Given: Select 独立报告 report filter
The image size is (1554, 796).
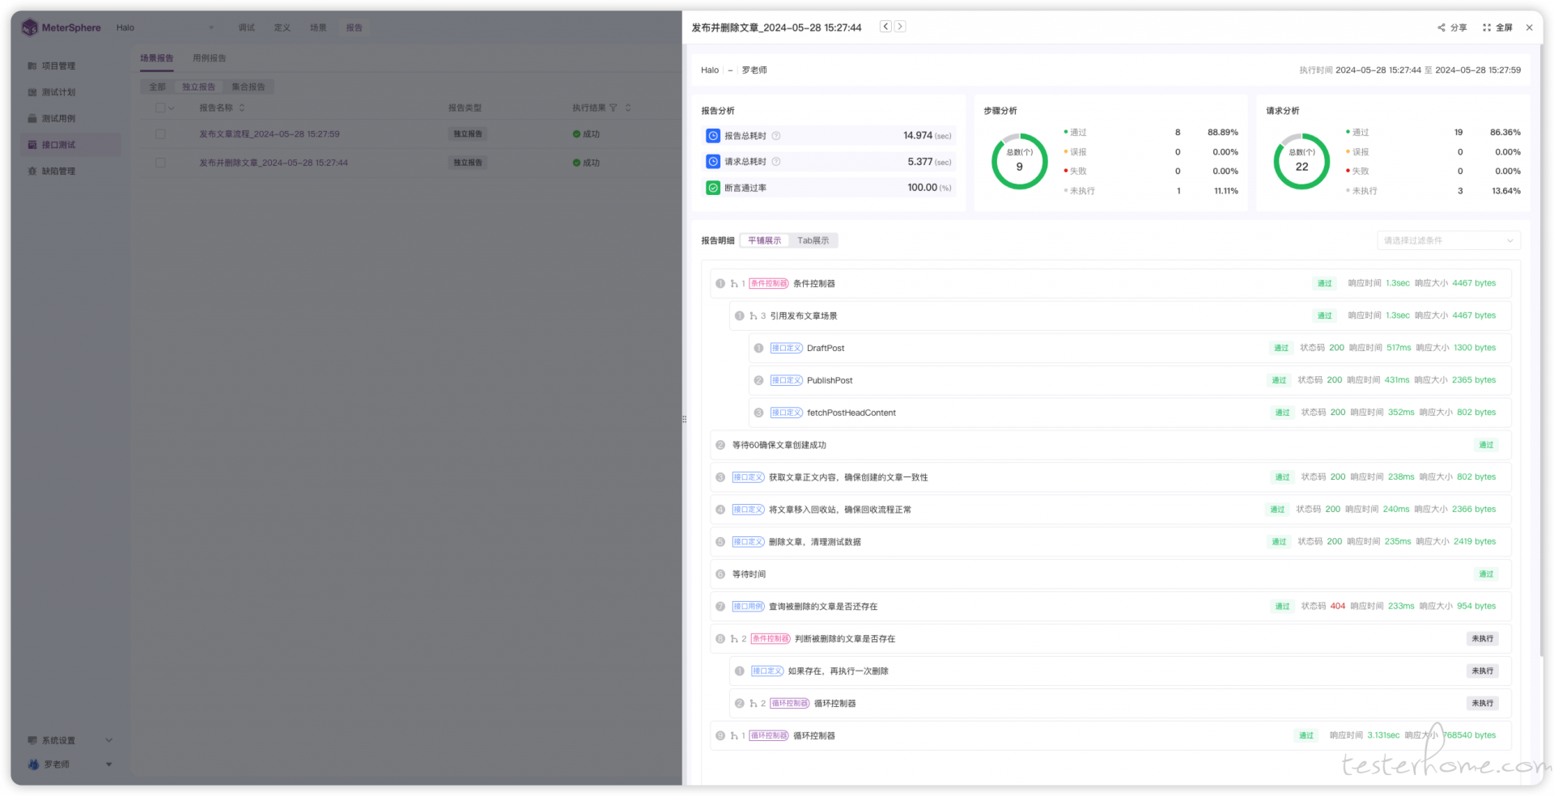Looking at the screenshot, I should [x=198, y=87].
